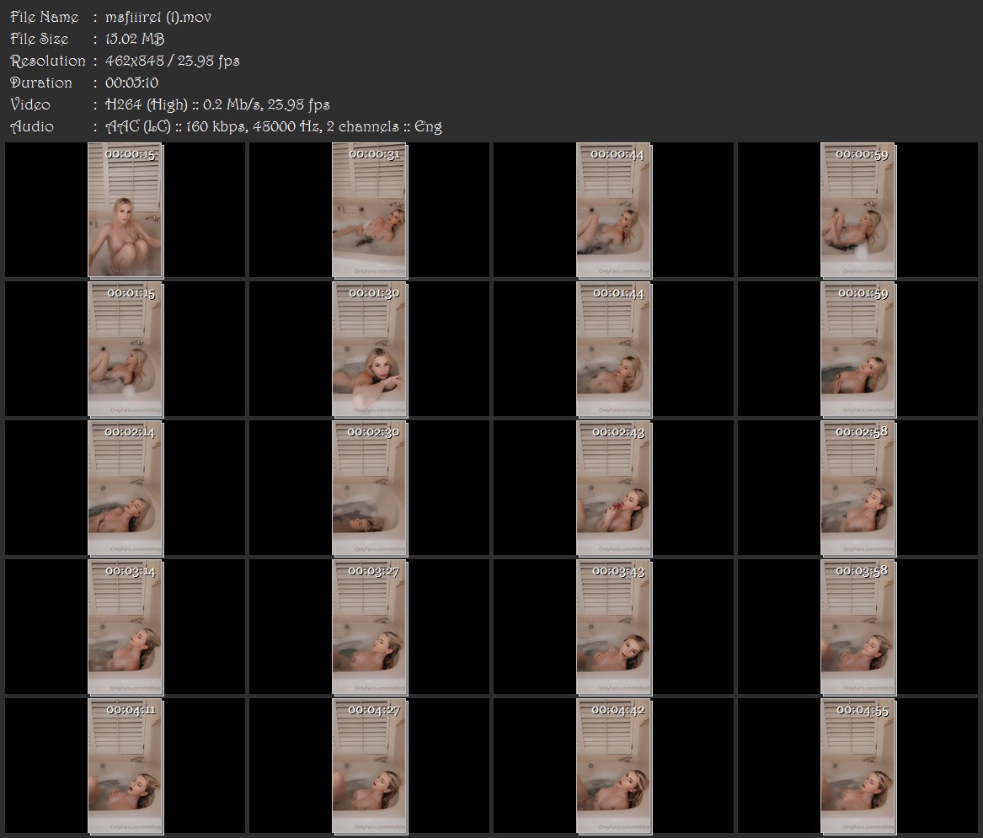983x838 pixels.
Task: Open the thumbnail stamped 00:02:30
Action: tap(370, 488)
